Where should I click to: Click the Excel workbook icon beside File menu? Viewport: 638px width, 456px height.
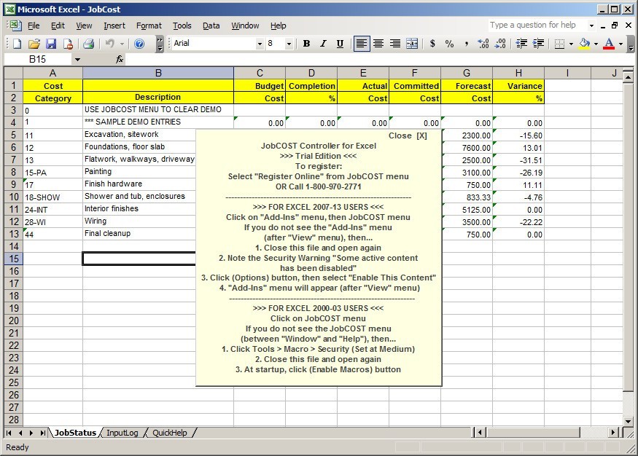[x=15, y=25]
